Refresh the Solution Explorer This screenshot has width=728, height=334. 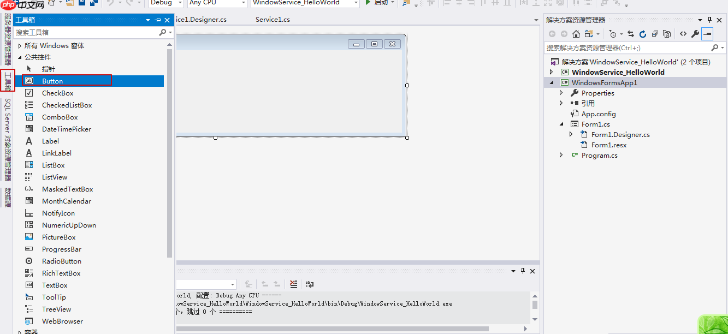(643, 34)
